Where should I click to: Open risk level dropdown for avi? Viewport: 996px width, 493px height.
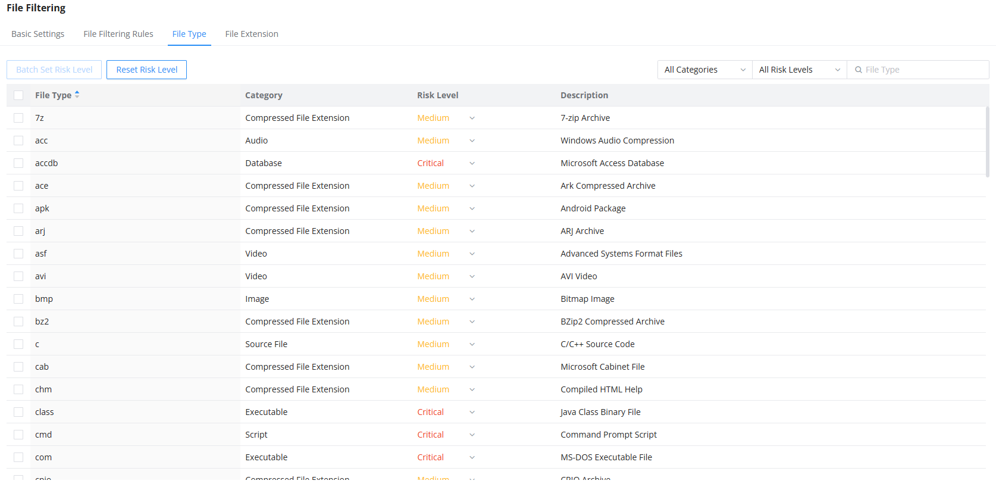point(446,276)
